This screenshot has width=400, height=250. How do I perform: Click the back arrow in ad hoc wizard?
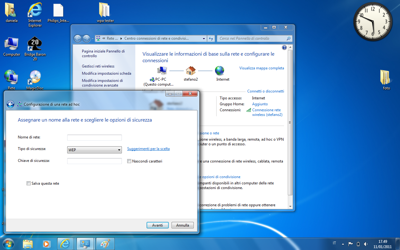[10, 104]
